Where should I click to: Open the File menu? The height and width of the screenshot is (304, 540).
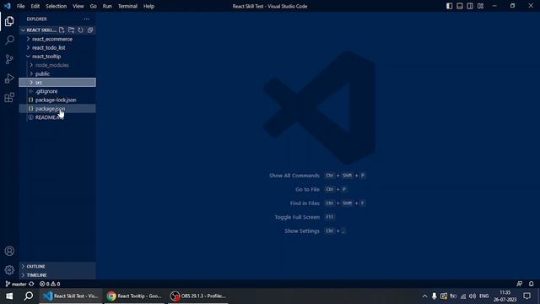(20, 6)
